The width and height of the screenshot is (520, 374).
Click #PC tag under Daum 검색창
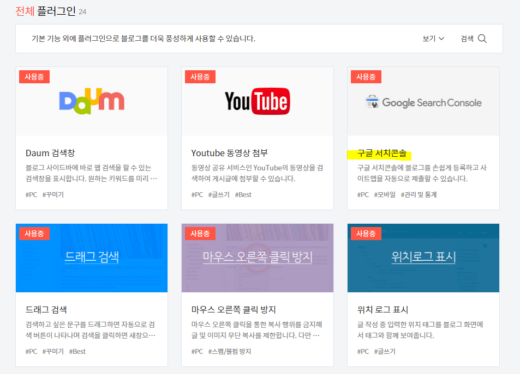(31, 194)
